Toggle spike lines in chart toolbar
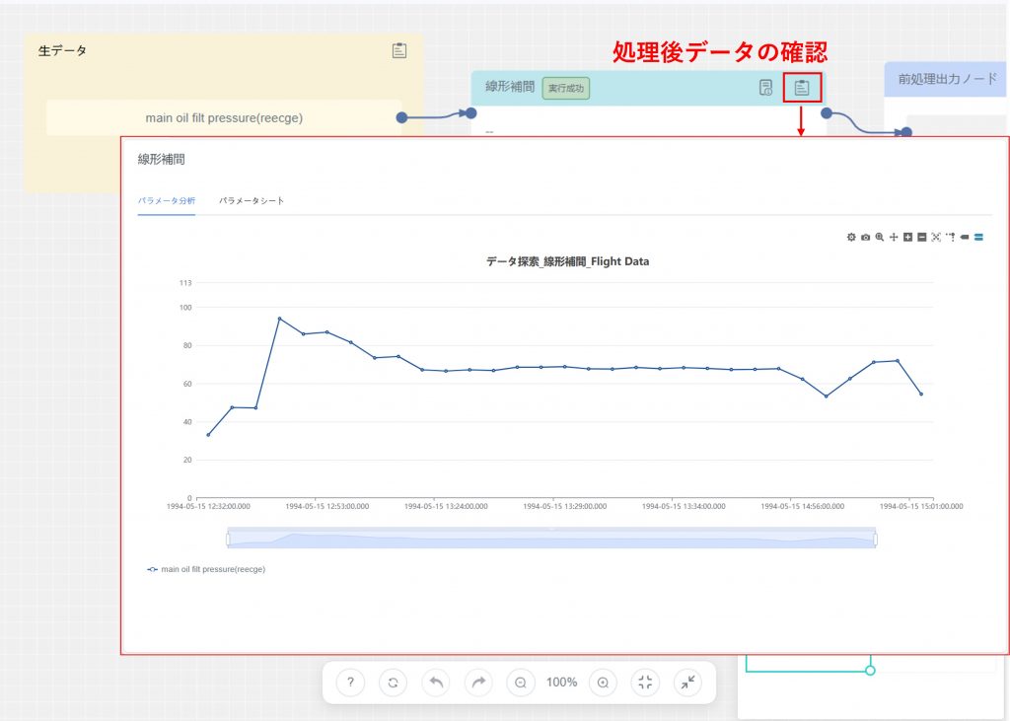The width and height of the screenshot is (1010, 721). tap(950, 237)
